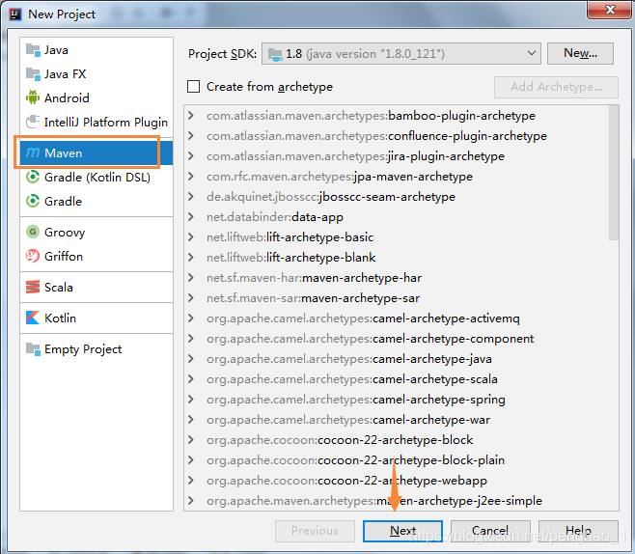Click the Add Archetype... button
Screen dimensions: 635x554
(556, 87)
